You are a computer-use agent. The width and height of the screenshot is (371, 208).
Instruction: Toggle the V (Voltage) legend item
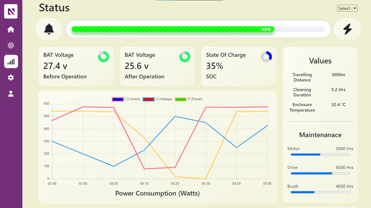(158, 99)
